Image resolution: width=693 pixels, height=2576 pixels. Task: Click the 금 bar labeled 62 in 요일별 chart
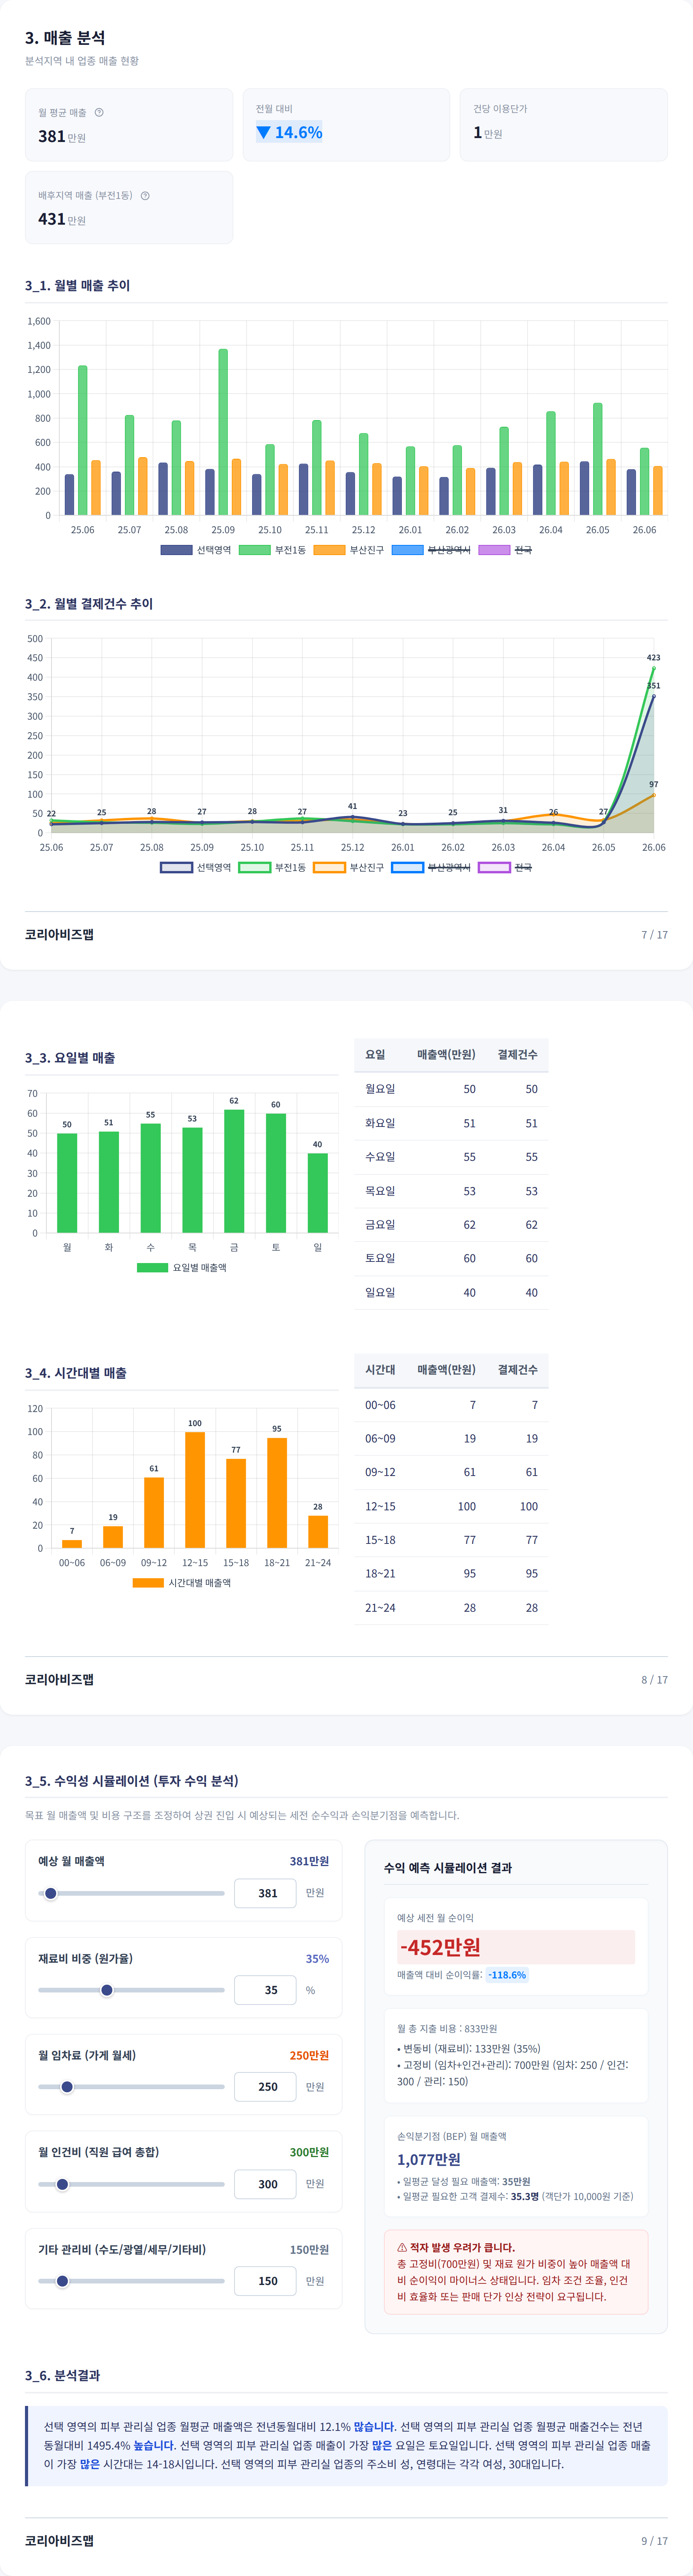coord(234,1171)
